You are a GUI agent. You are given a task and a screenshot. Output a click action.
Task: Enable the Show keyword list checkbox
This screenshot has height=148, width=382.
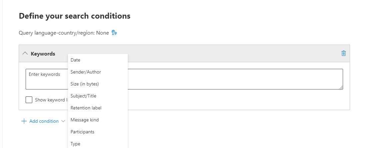pyautogui.click(x=29, y=100)
